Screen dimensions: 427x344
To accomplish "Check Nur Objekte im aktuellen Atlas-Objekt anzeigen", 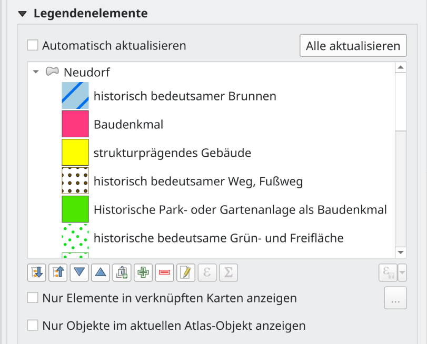I will tap(33, 326).
